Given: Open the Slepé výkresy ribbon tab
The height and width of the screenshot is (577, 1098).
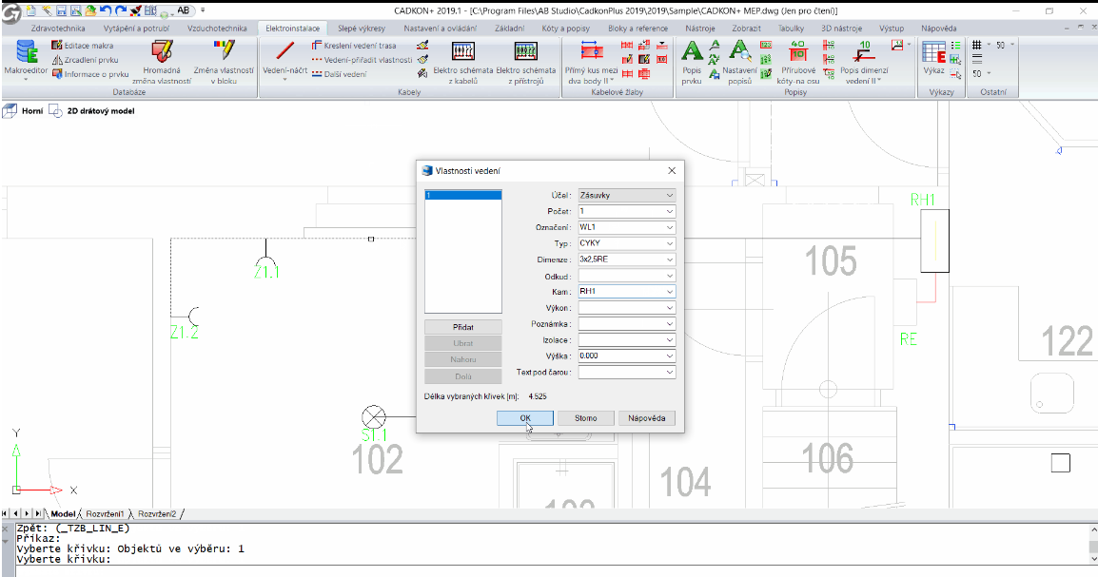Looking at the screenshot, I should pos(362,29).
